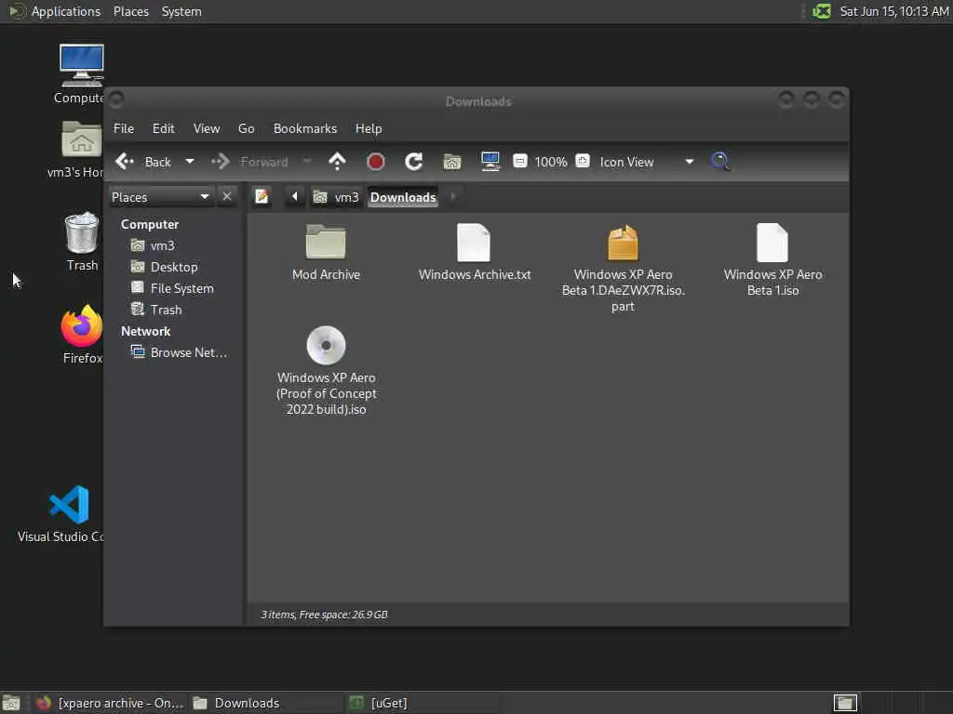Select Windows XP Aero Beta 1.iso file
Screen dimensions: 953x714
772,259
